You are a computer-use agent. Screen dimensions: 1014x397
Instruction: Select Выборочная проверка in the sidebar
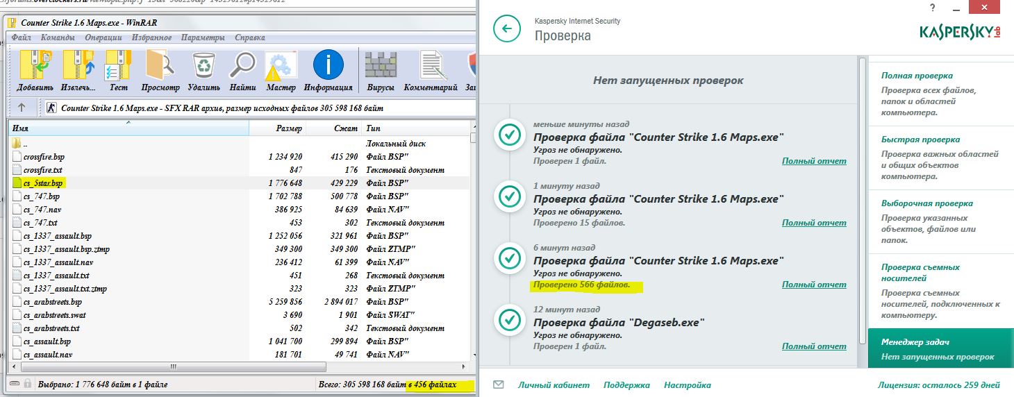coord(940,221)
